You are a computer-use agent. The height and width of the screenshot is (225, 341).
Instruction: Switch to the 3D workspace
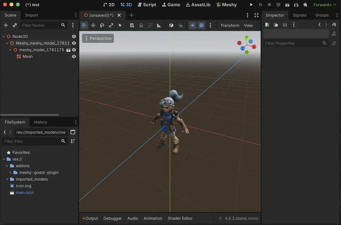click(x=126, y=5)
